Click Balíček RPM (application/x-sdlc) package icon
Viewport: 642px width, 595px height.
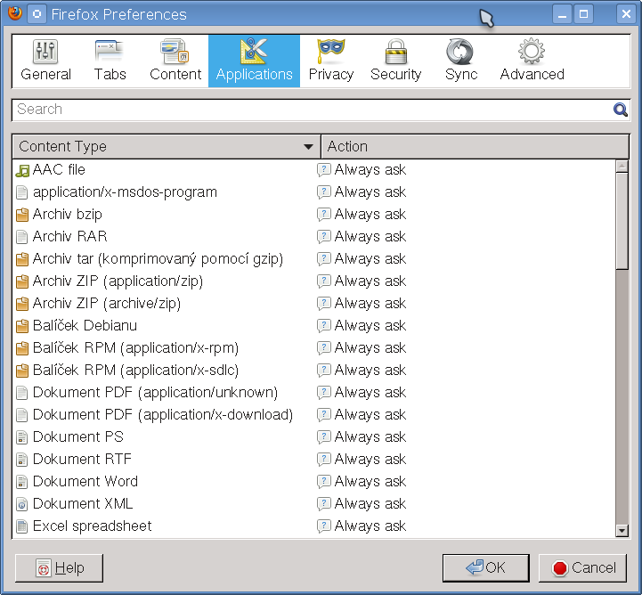22,371
